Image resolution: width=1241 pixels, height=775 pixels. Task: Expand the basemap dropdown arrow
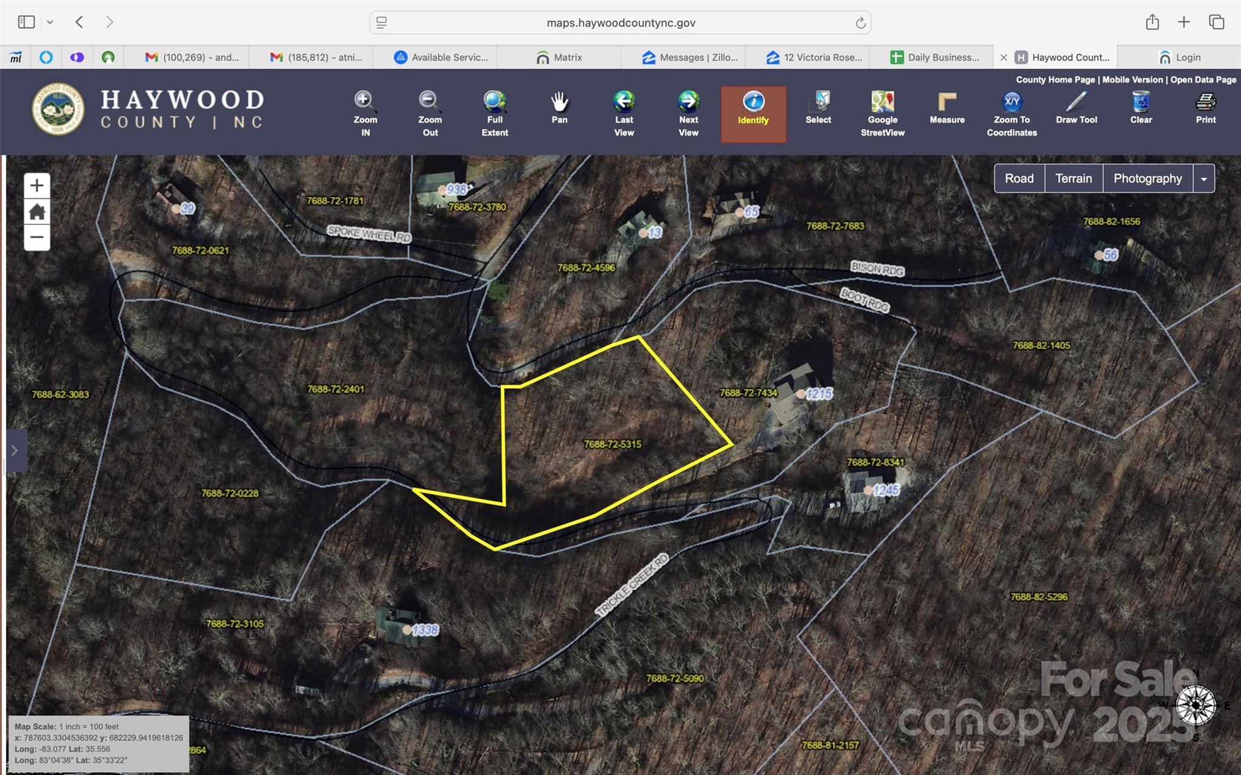pyautogui.click(x=1203, y=179)
